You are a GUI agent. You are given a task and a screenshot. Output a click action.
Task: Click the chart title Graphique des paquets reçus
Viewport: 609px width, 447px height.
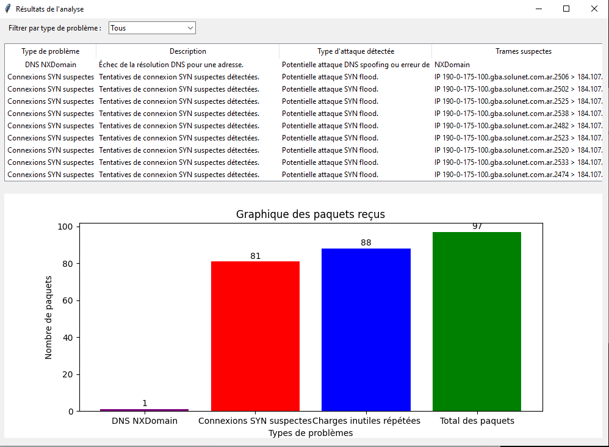pos(311,214)
